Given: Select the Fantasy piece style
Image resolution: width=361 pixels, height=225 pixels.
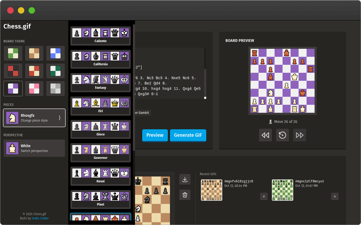Looking at the screenshot, I should (101, 83).
